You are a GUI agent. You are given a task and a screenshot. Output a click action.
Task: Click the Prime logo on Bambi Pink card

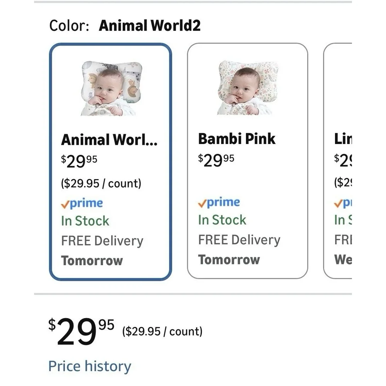[x=219, y=203]
